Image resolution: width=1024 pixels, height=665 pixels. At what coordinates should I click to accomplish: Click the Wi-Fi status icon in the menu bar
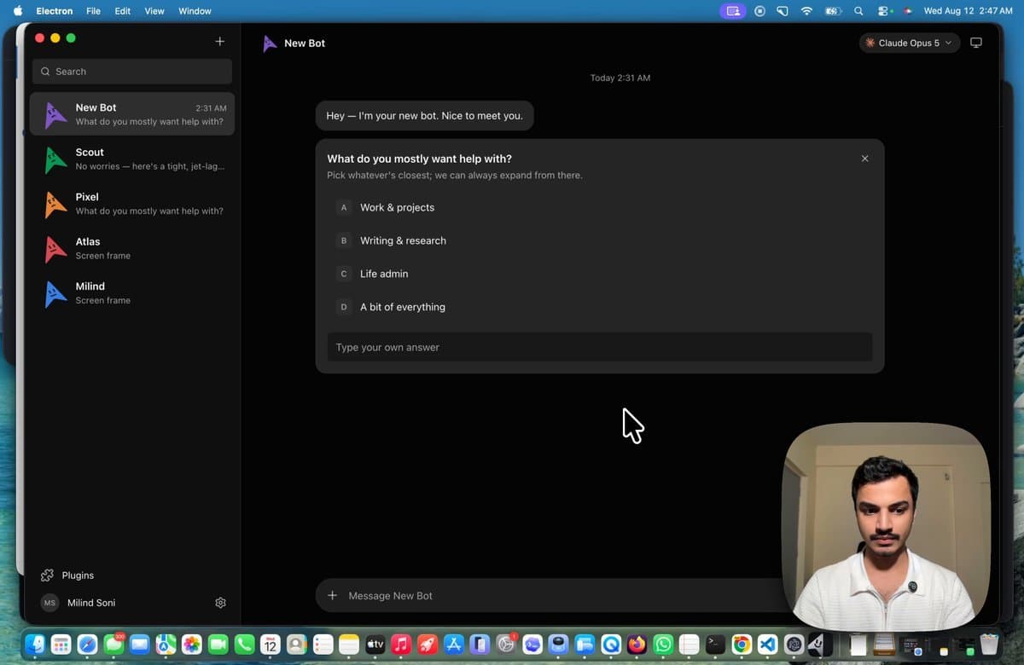click(x=806, y=11)
